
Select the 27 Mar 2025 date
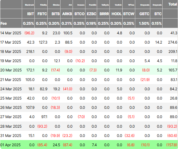click(11, 117)
